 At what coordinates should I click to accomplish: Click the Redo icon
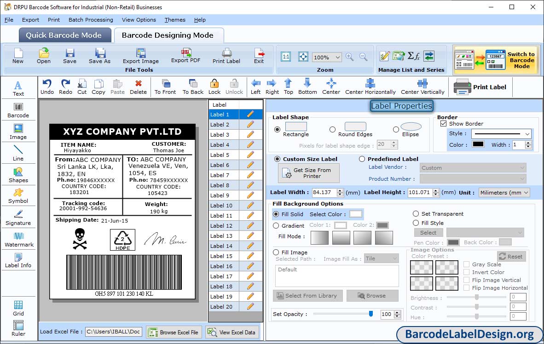click(65, 87)
